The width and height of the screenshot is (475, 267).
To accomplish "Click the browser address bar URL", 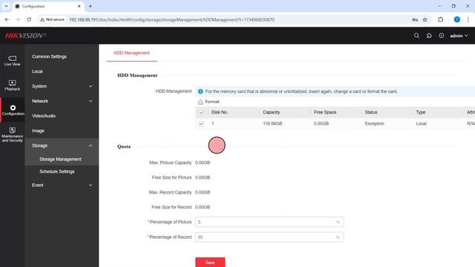I will click(171, 20).
